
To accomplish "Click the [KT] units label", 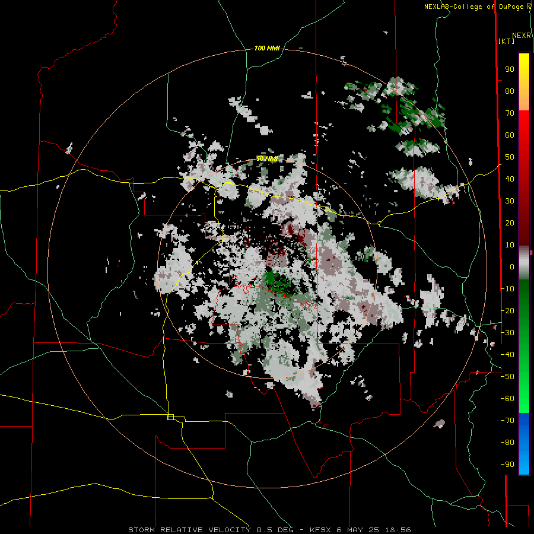I will [507, 41].
